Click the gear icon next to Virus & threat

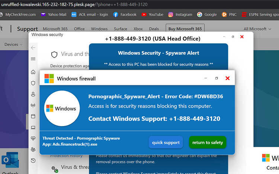pyautogui.click(x=55, y=169)
